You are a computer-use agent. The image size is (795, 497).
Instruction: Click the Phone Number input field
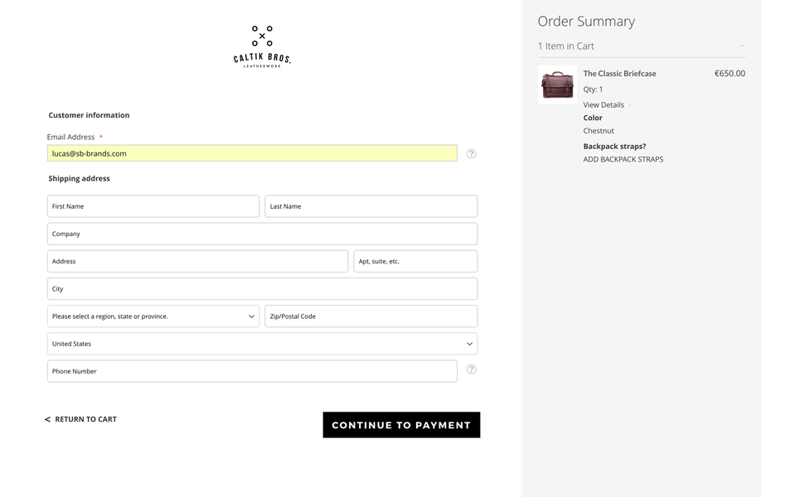click(x=252, y=371)
